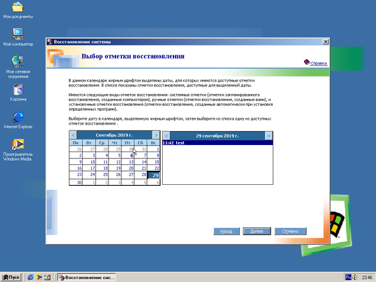Go to the previous month in the calendar
Image resolution: width=376 pixels, height=282 pixels.
[x=73, y=135]
